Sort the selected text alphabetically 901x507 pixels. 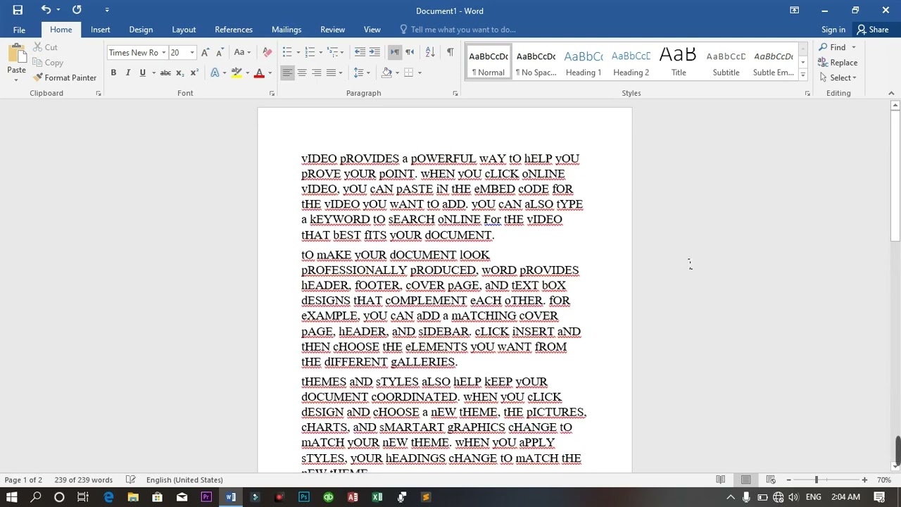tap(430, 52)
